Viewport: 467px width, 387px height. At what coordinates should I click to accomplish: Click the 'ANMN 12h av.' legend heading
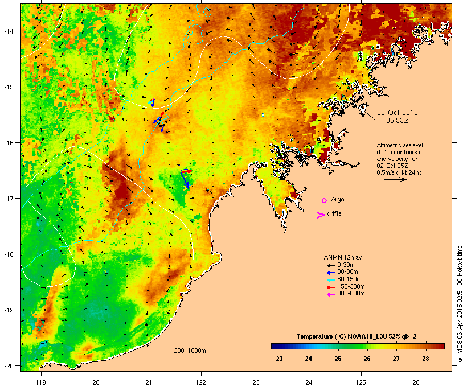point(343,257)
